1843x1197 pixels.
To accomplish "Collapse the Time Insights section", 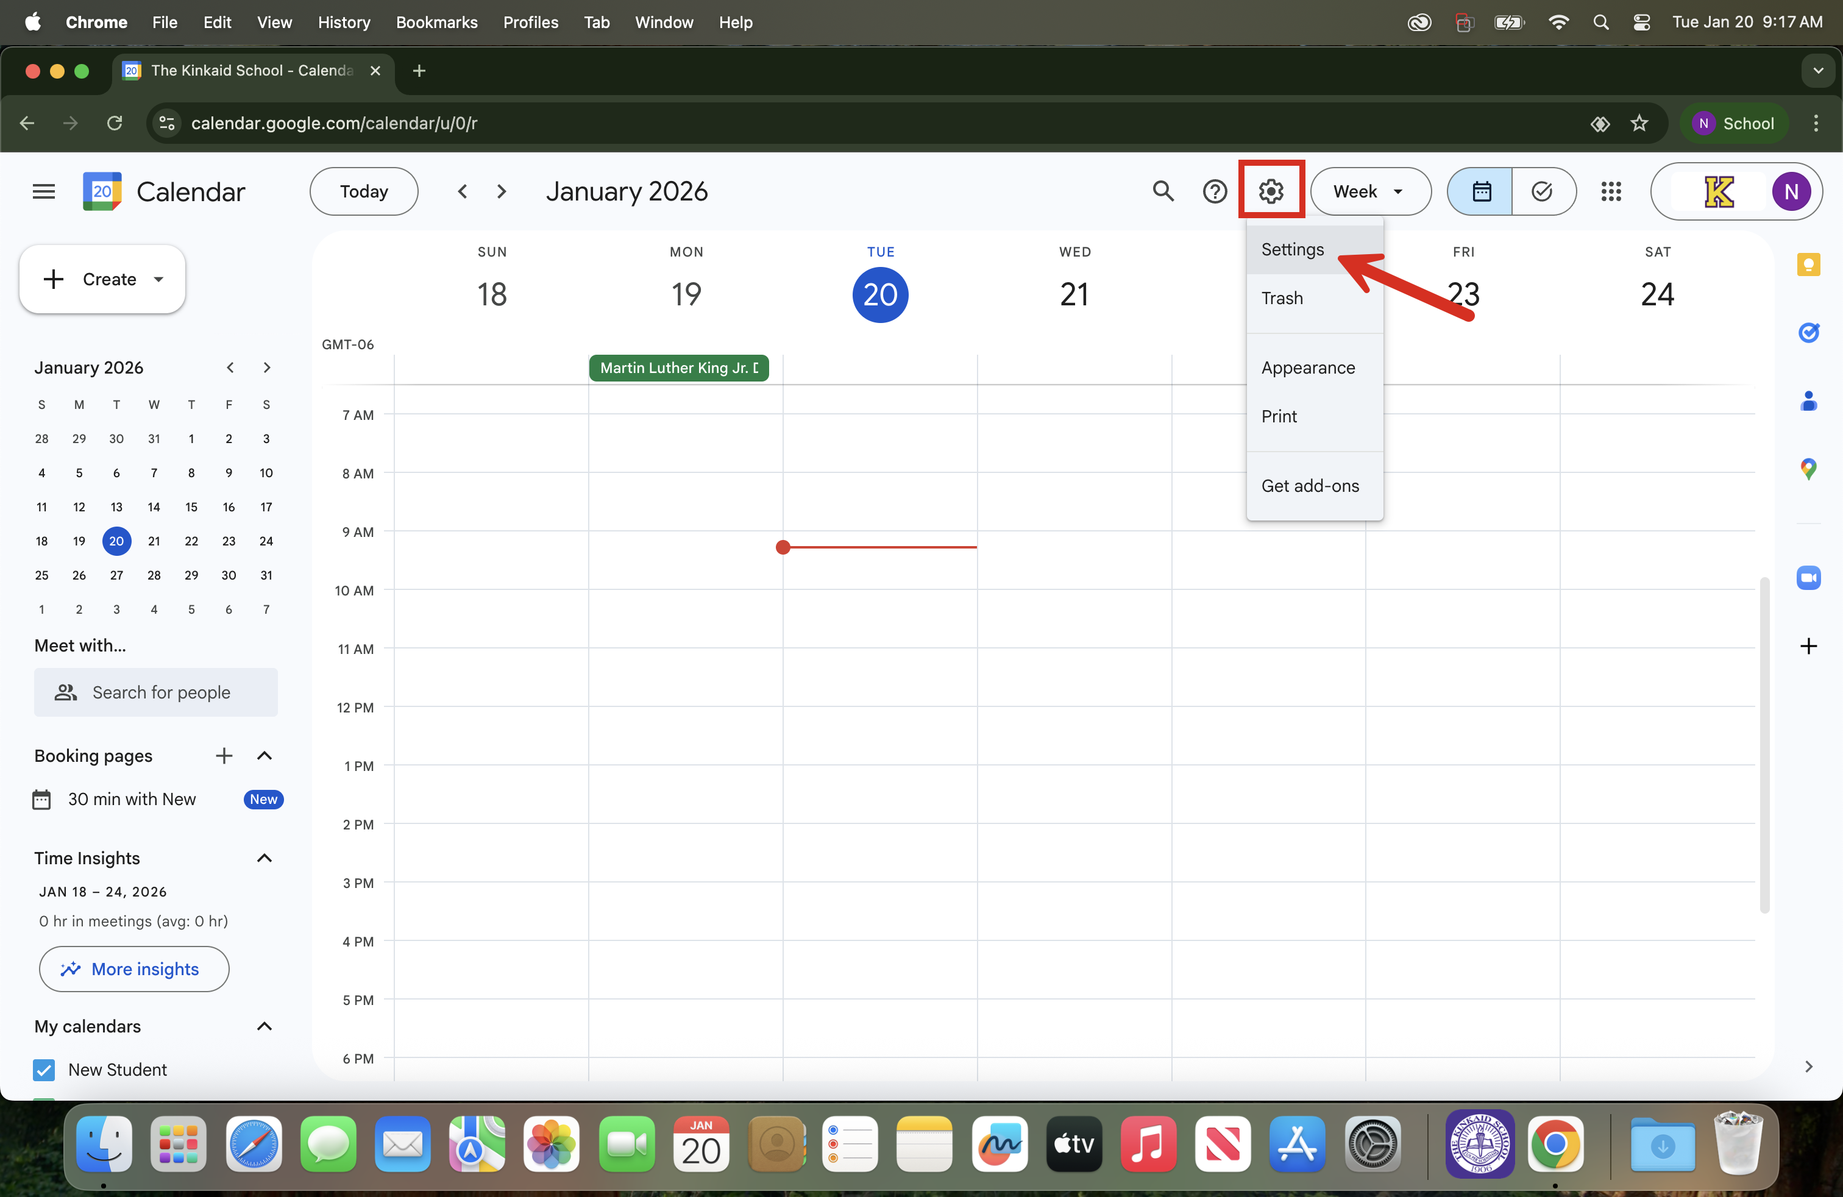I will (264, 858).
